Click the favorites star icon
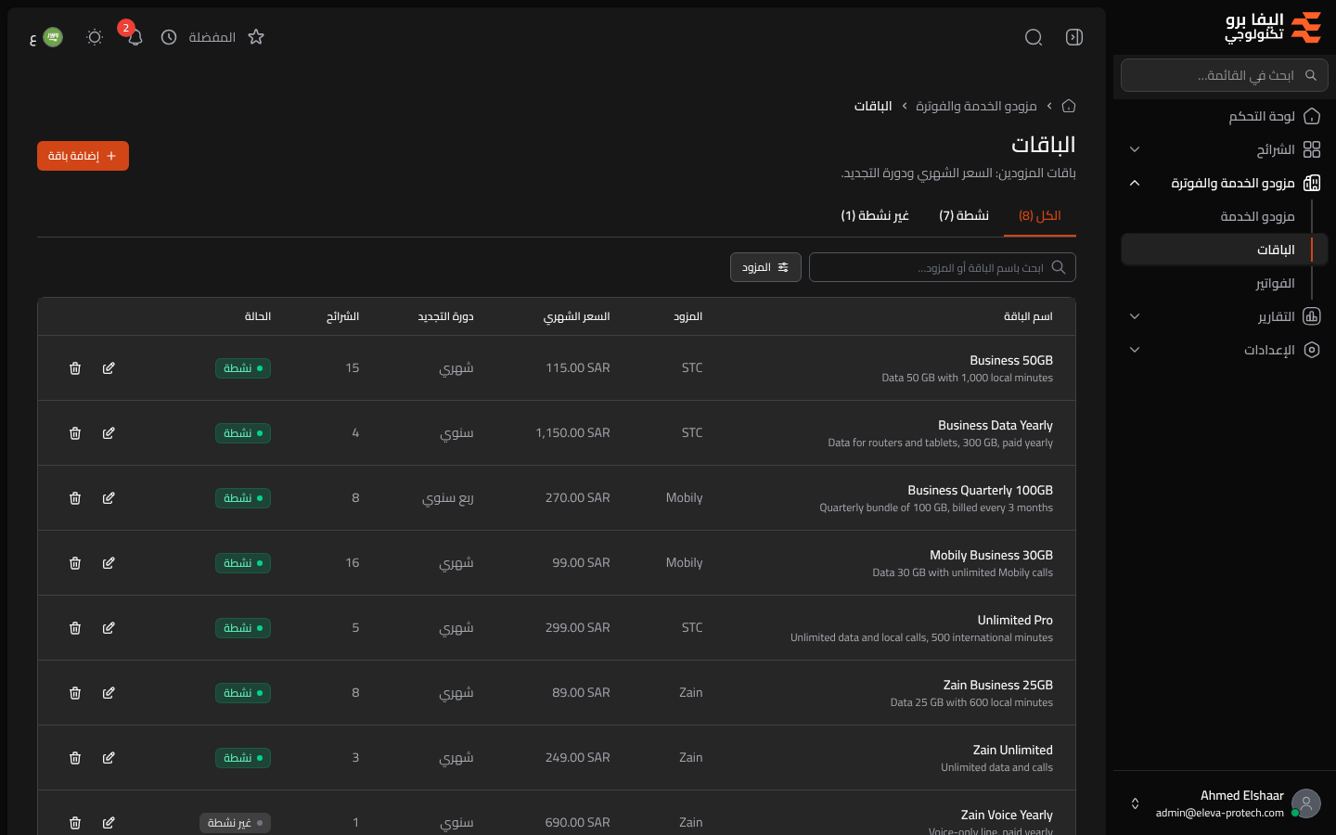 point(256,37)
